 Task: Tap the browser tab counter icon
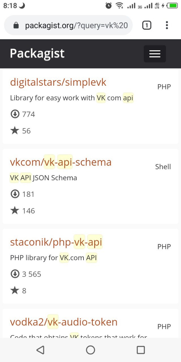click(146, 25)
